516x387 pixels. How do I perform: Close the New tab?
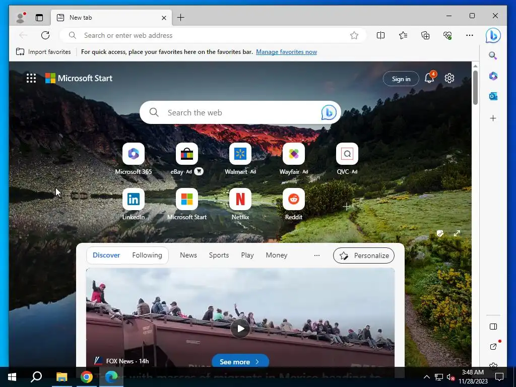tap(164, 18)
